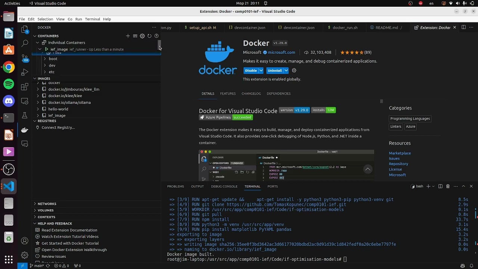
Task: Open the Testing flask view
Action: click(x=25, y=115)
